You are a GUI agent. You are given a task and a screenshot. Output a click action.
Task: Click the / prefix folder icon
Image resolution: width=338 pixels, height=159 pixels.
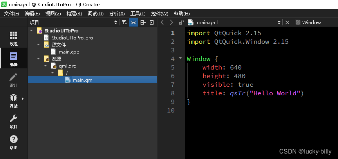pos(61,73)
